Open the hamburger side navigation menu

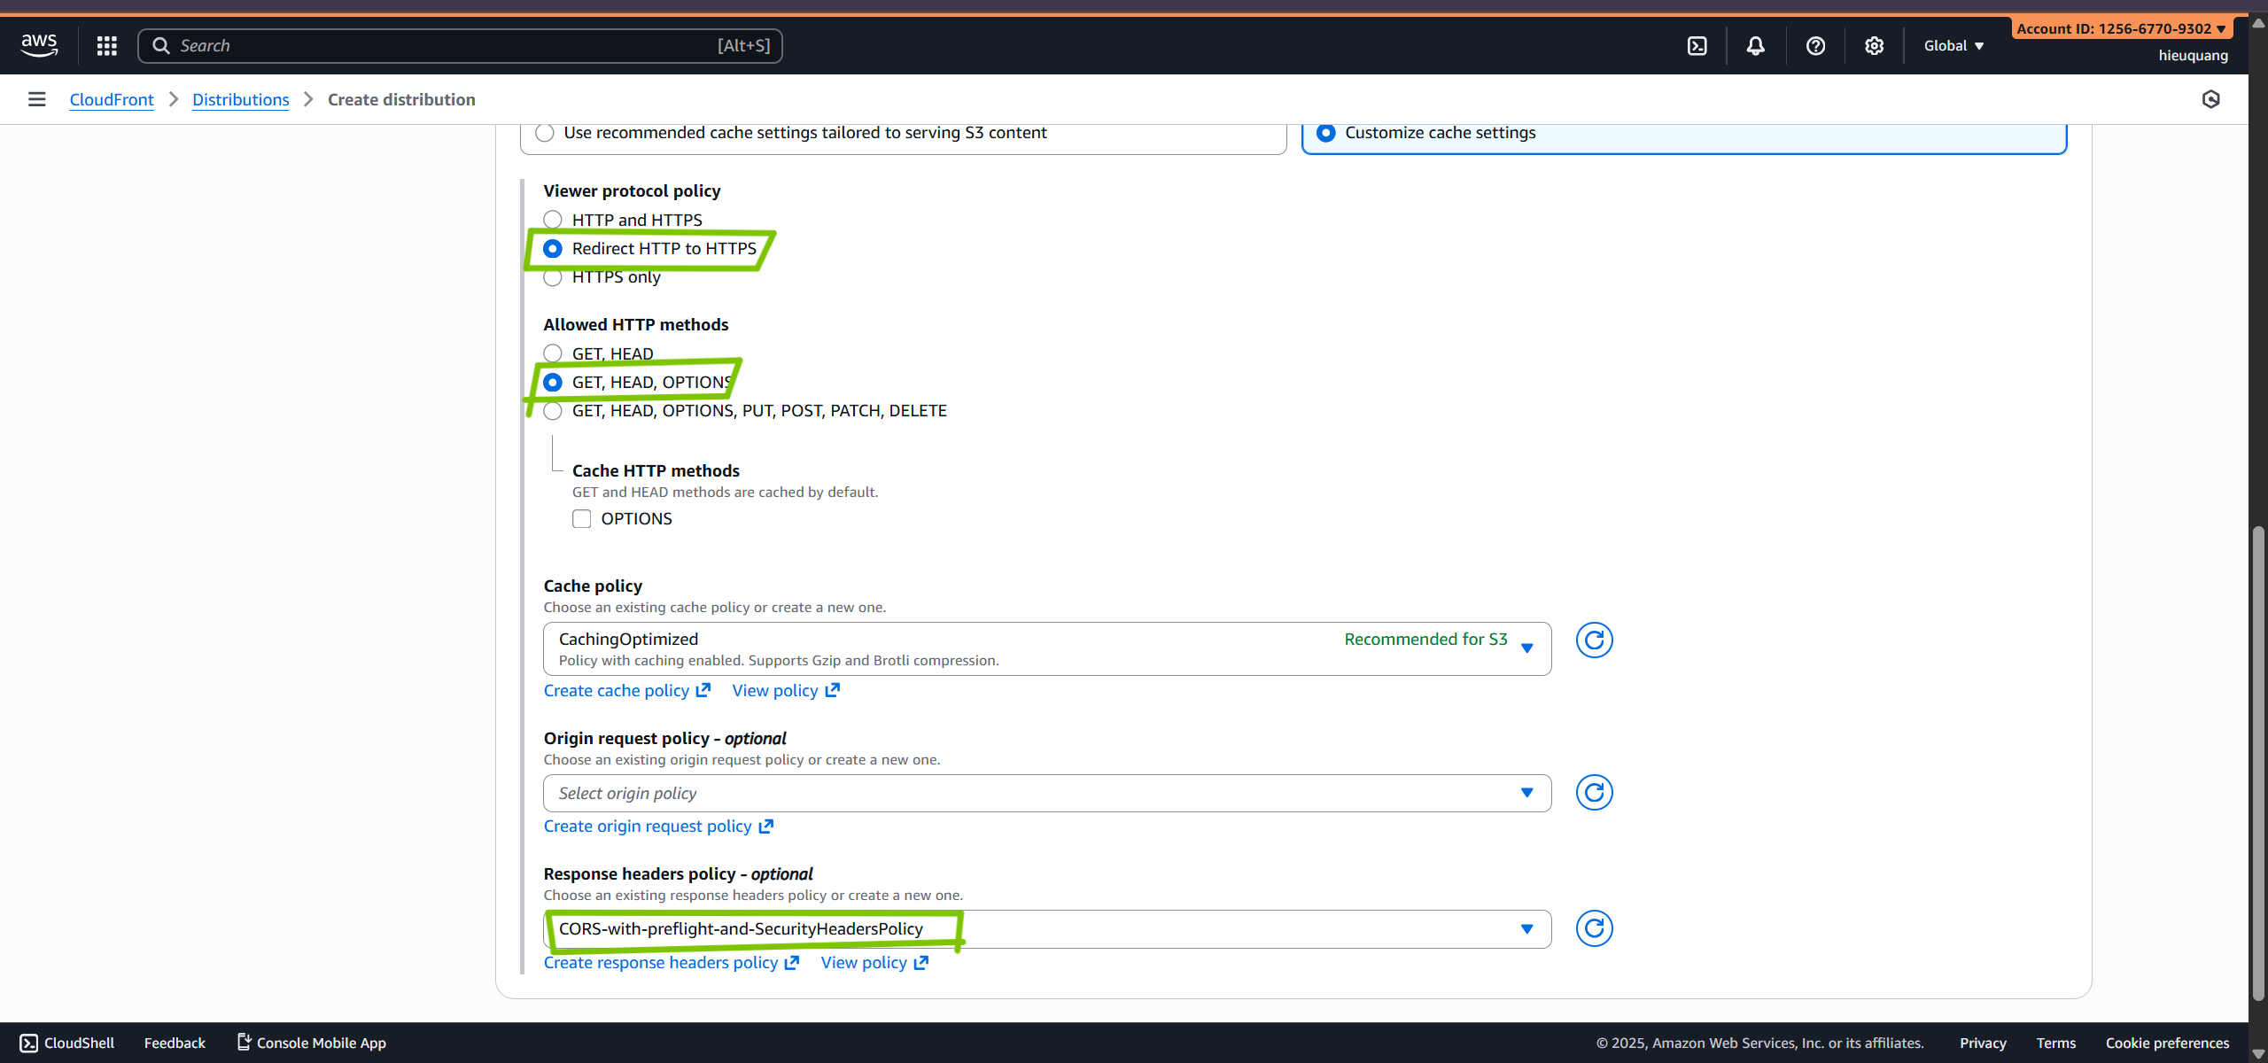click(36, 99)
